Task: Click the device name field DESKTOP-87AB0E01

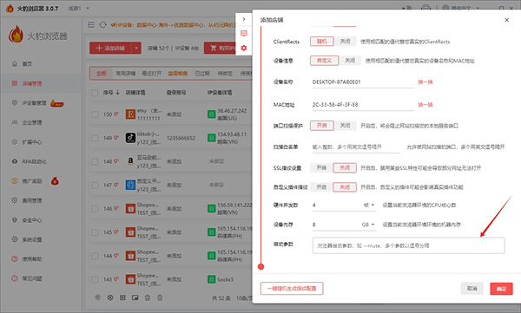Action: point(362,82)
